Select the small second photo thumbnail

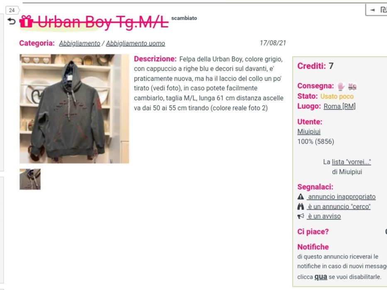point(30,179)
